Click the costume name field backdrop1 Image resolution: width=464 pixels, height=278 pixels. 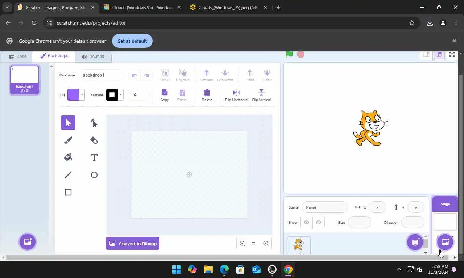pyautogui.click(x=101, y=75)
